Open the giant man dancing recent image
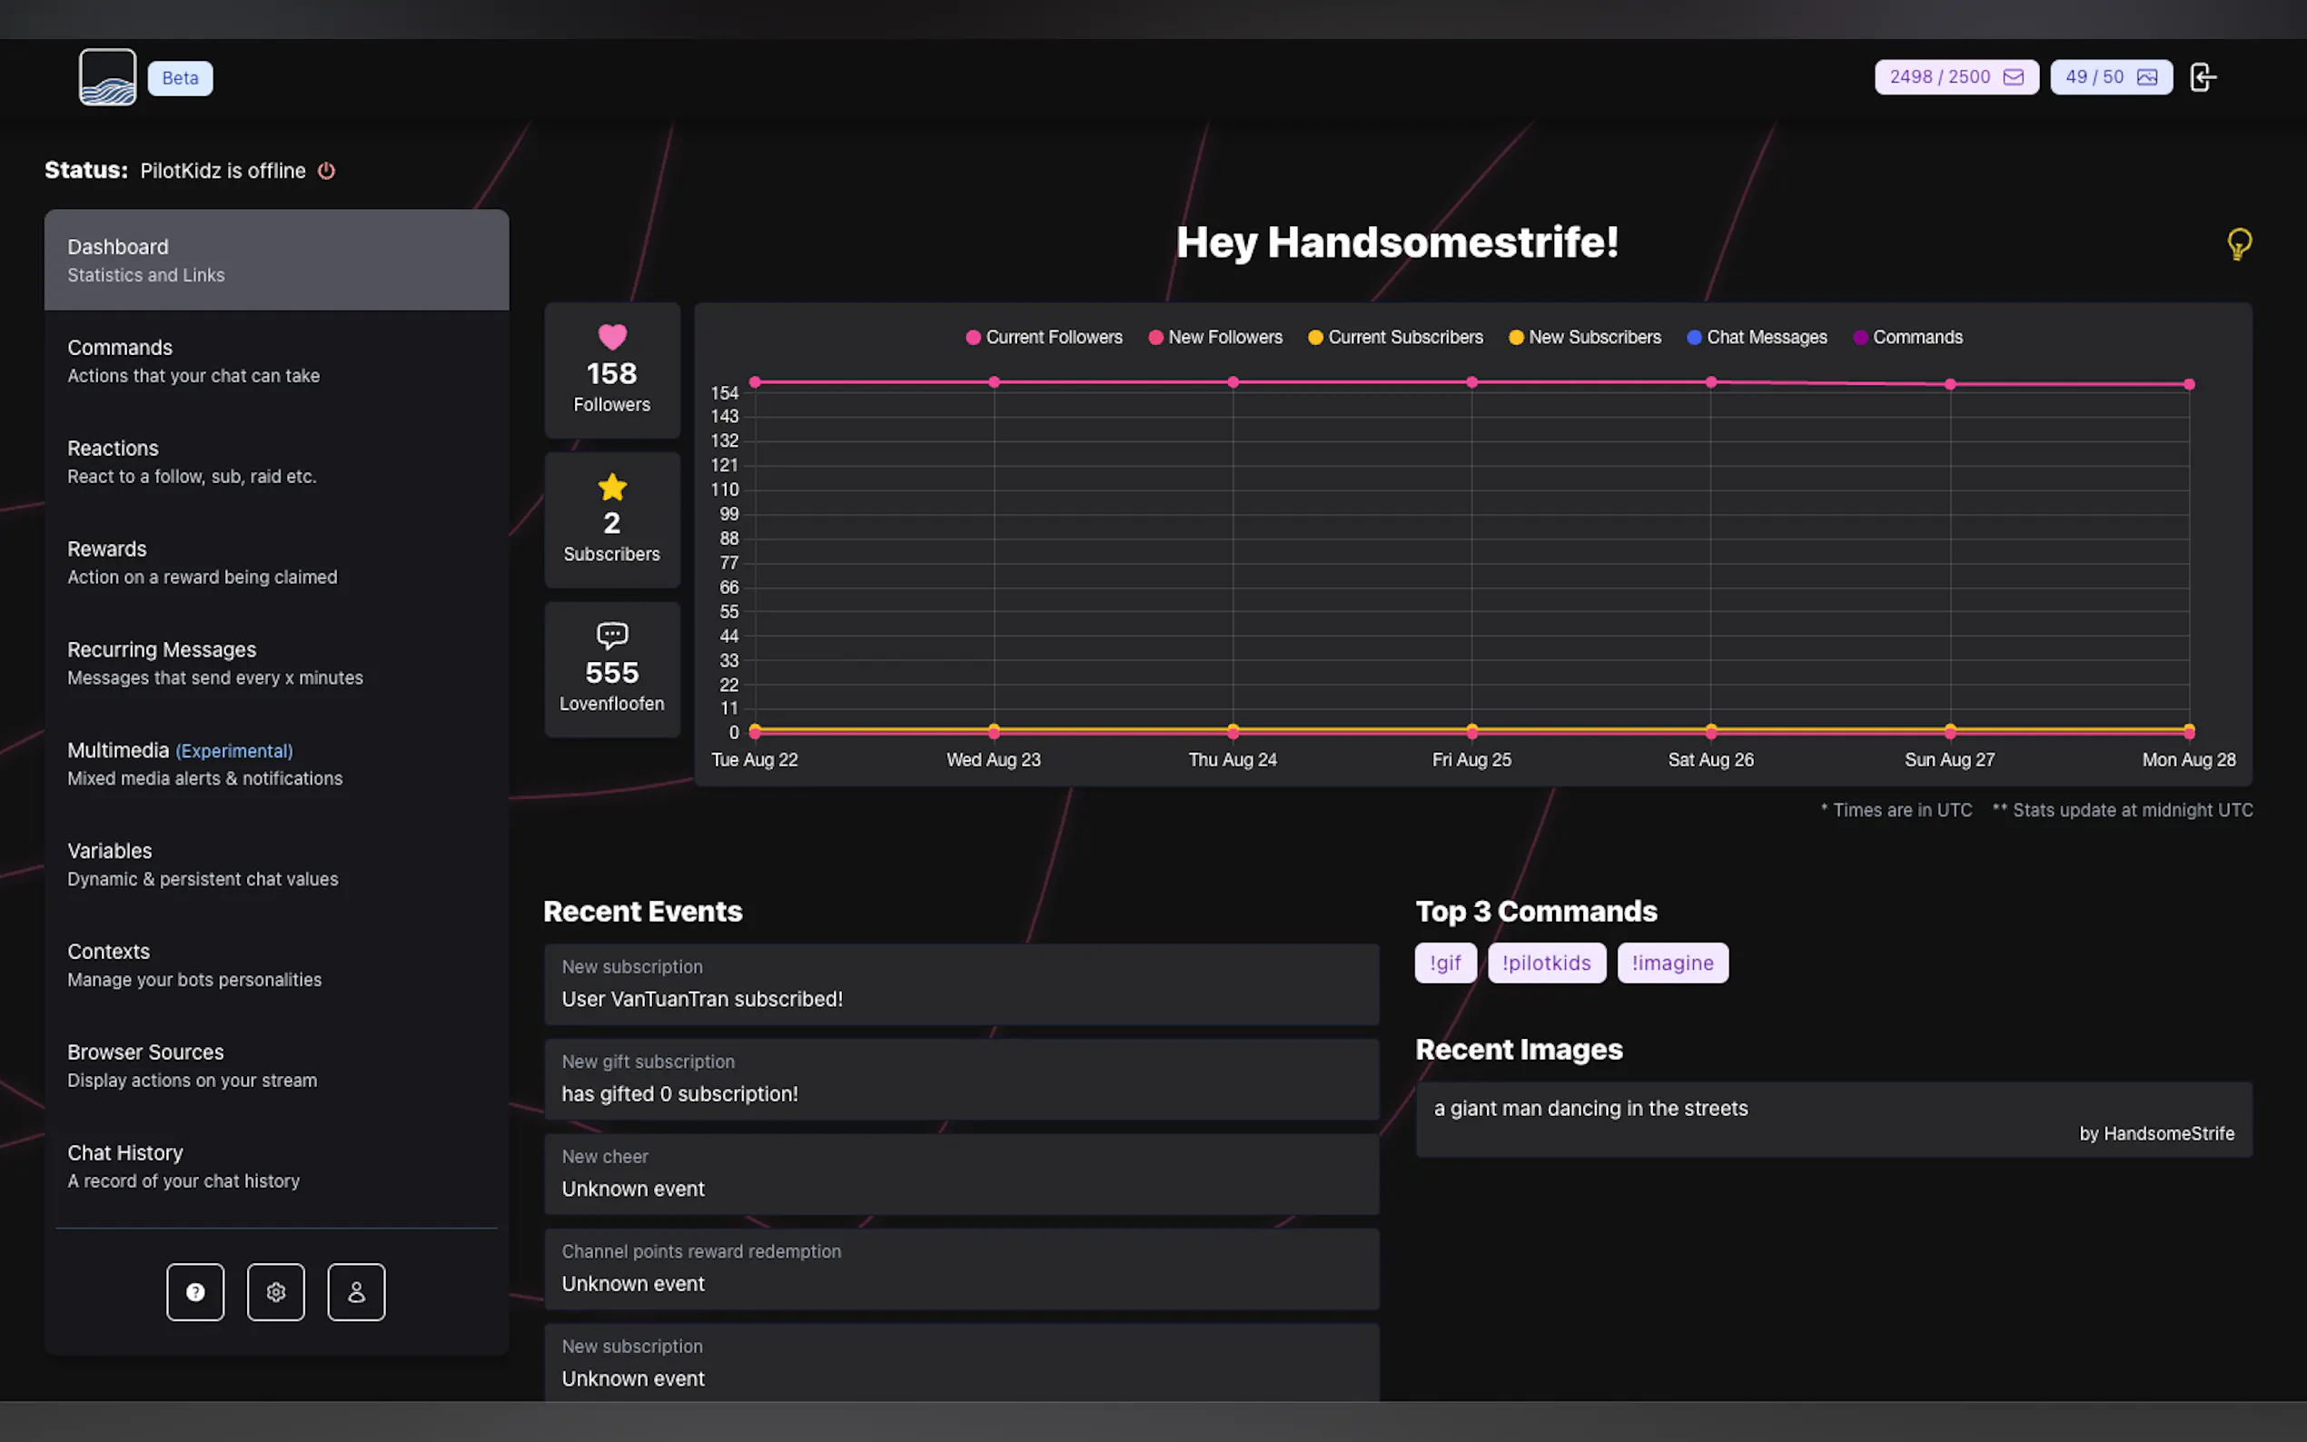 click(x=1832, y=1119)
